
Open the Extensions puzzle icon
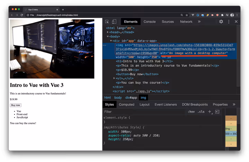point(222,15)
